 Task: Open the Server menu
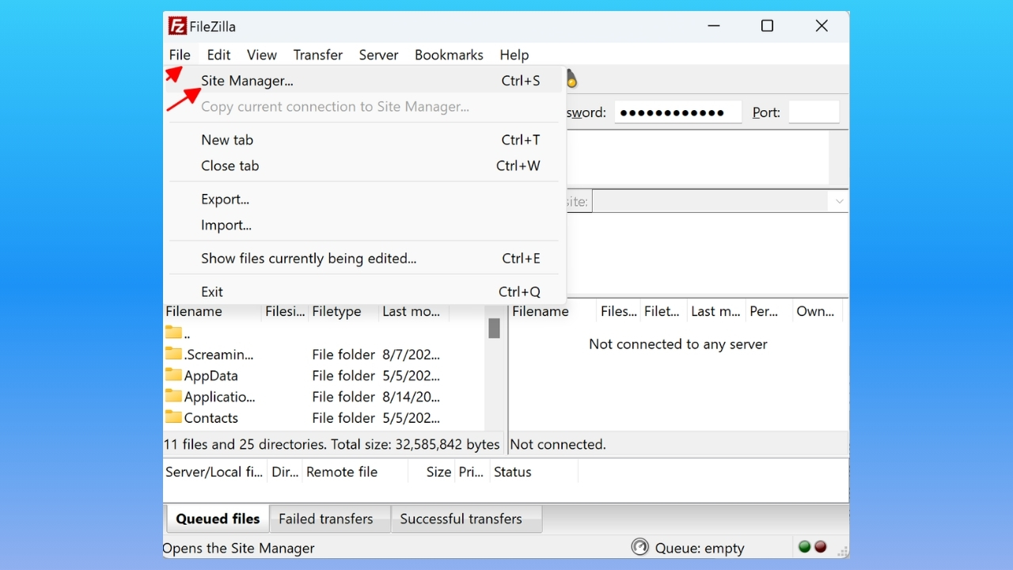pyautogui.click(x=378, y=55)
